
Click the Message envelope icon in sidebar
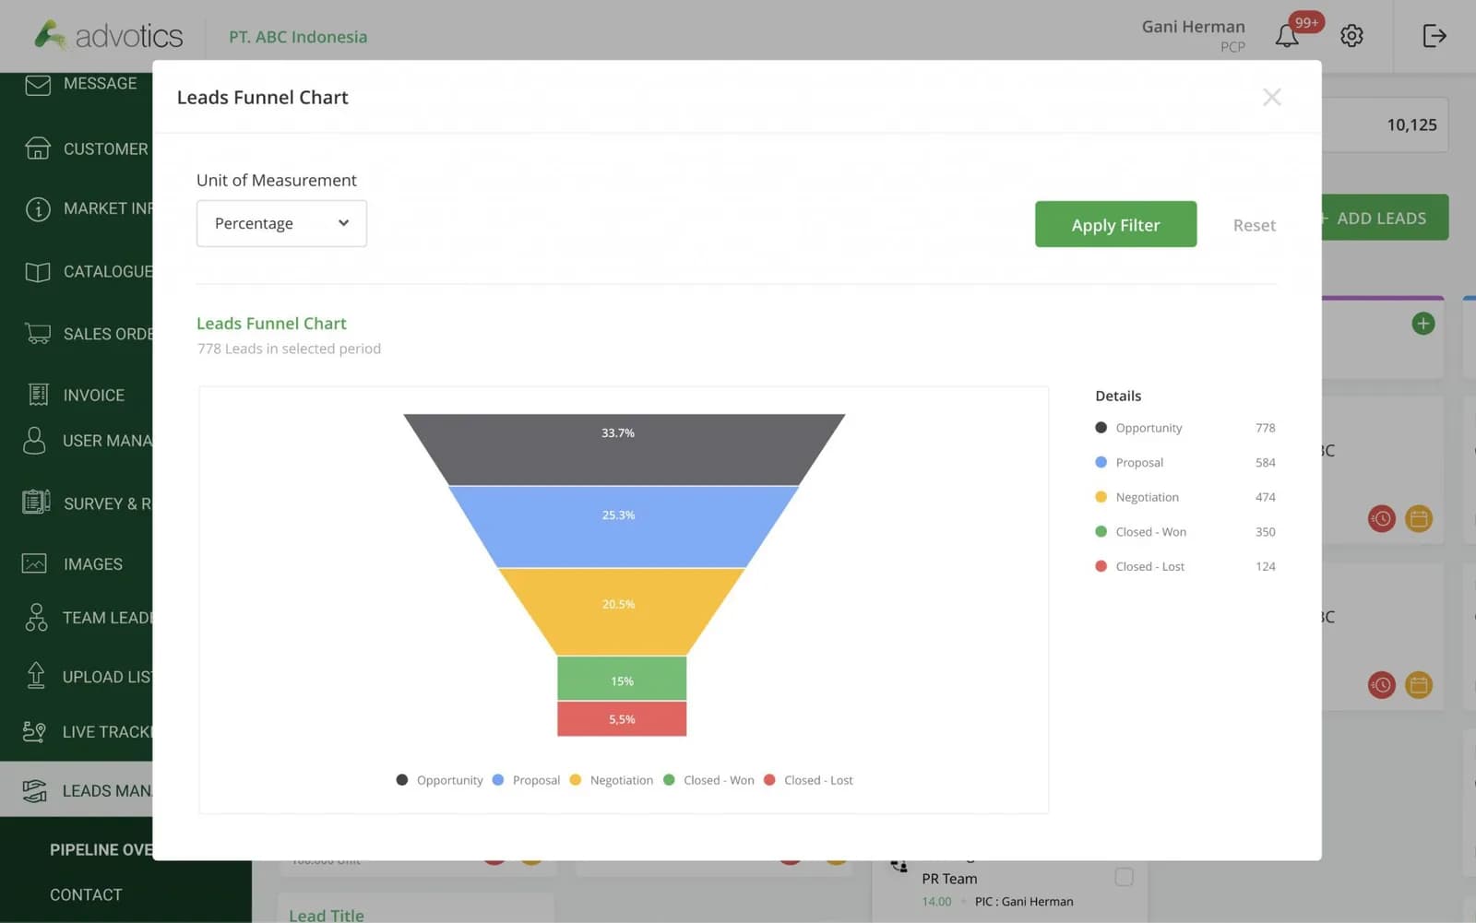[38, 85]
